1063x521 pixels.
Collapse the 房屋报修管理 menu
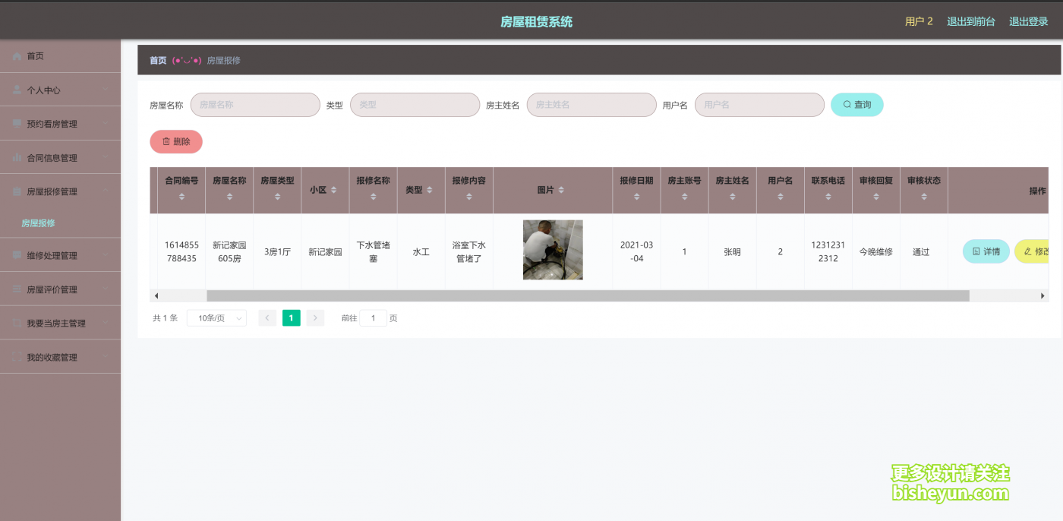[60, 191]
